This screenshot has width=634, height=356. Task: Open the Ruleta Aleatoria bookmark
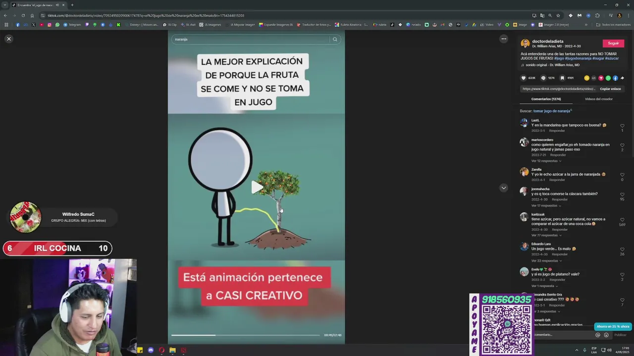pyautogui.click(x=352, y=25)
